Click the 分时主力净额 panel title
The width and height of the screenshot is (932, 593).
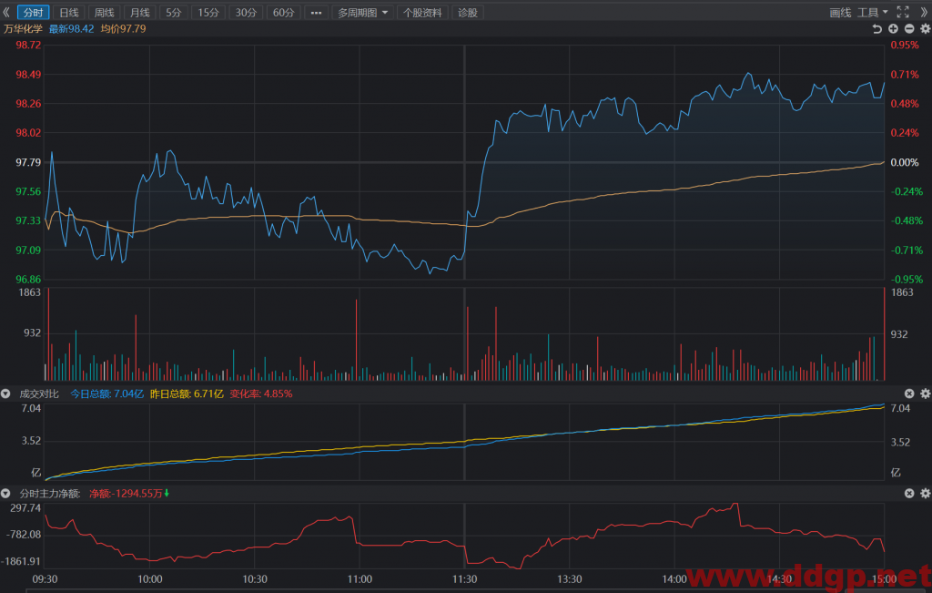50,494
